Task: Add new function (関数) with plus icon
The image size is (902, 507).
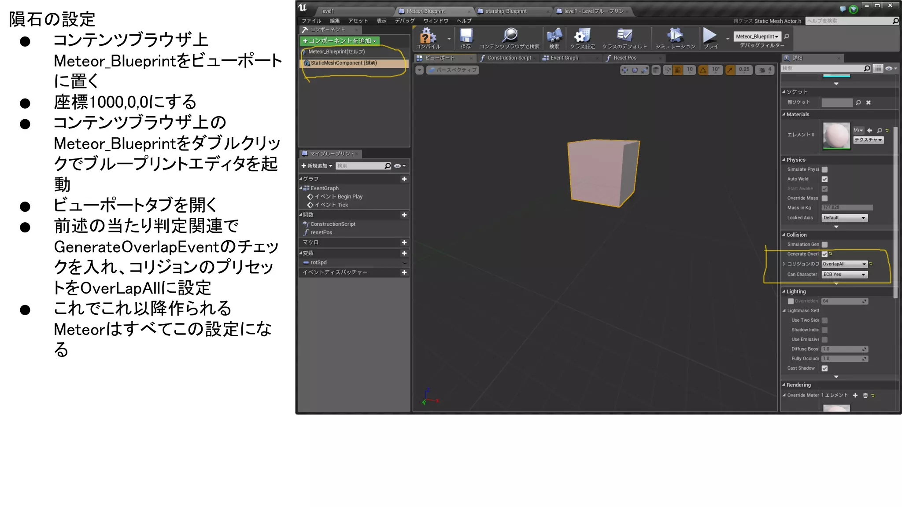Action: (404, 215)
